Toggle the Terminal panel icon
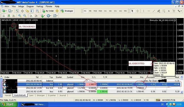184x107 pixels. point(32,11)
